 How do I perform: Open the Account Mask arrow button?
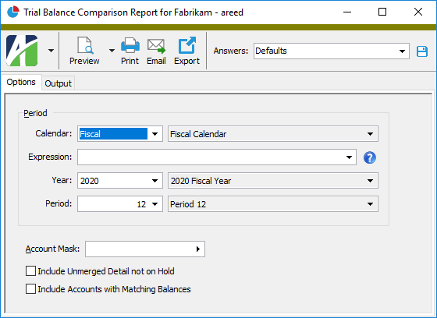pos(198,249)
